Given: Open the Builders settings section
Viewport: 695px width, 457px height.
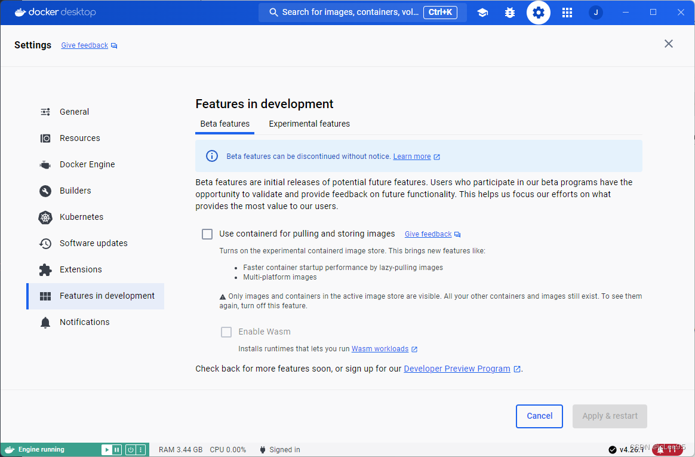Looking at the screenshot, I should (96, 191).
